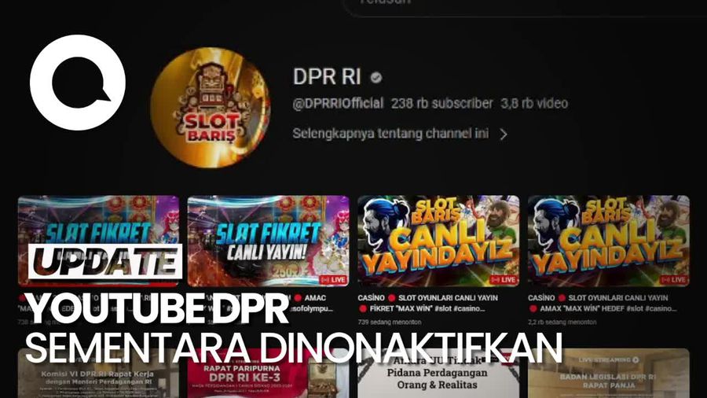Select the @DPRRIOfficial handle
The height and width of the screenshot is (398, 707).
click(x=338, y=103)
